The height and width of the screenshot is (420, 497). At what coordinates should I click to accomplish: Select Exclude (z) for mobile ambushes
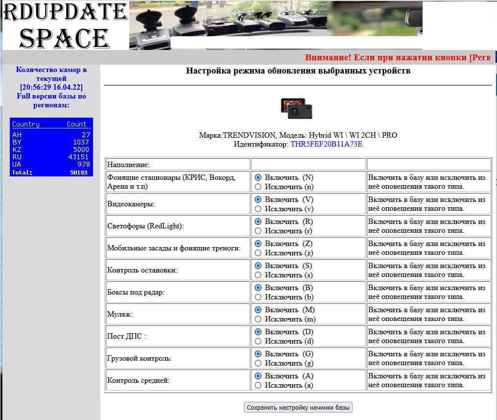(x=259, y=253)
